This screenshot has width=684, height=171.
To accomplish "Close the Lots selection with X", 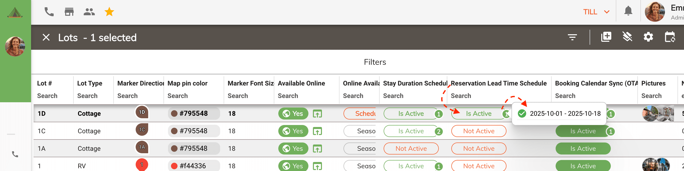I will click(46, 37).
